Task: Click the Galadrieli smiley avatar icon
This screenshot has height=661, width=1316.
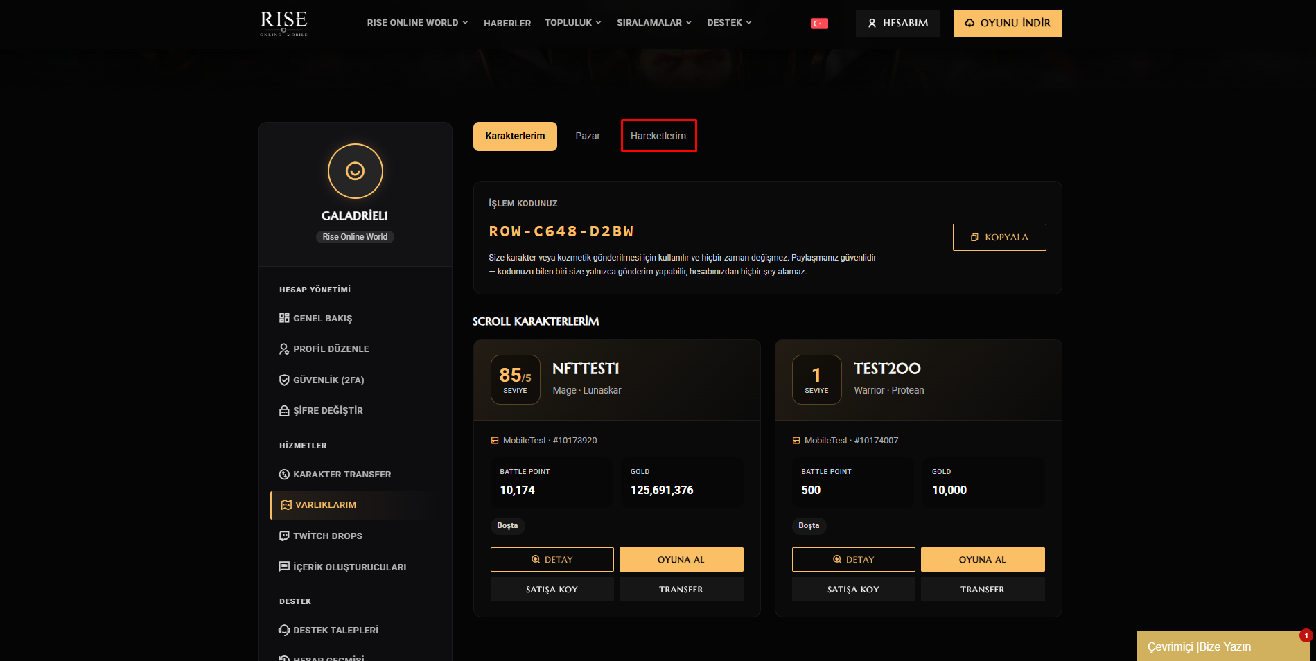Action: coord(356,171)
